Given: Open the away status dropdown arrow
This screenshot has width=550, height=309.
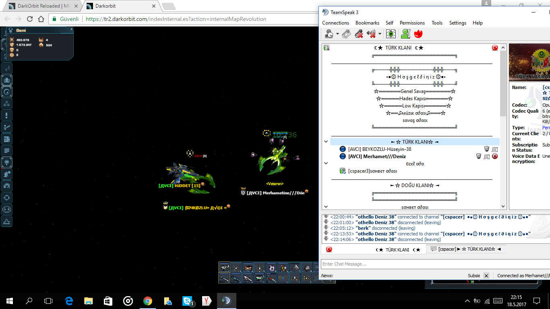Looking at the screenshot, I should point(337,34).
